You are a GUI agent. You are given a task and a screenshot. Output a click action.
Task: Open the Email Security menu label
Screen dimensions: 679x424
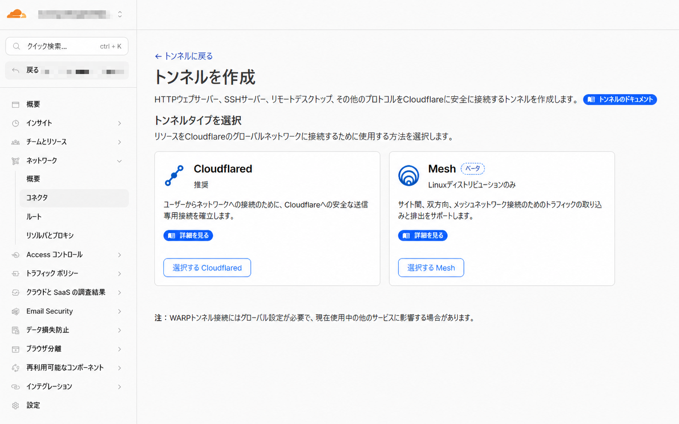50,311
